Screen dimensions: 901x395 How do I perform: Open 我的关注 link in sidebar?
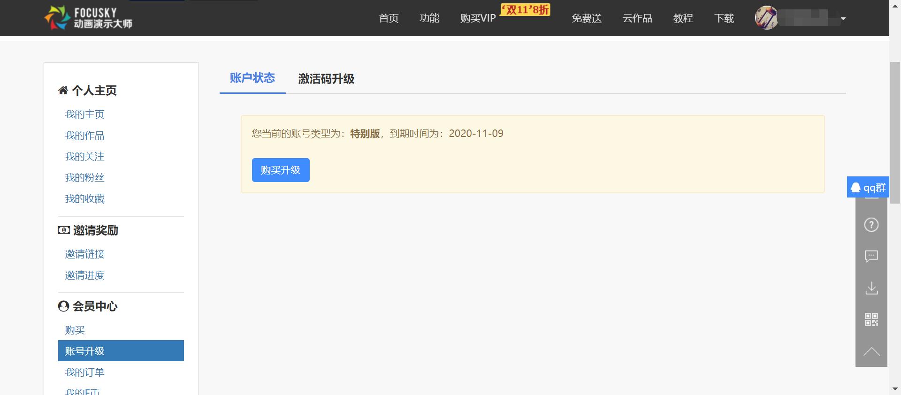point(84,157)
